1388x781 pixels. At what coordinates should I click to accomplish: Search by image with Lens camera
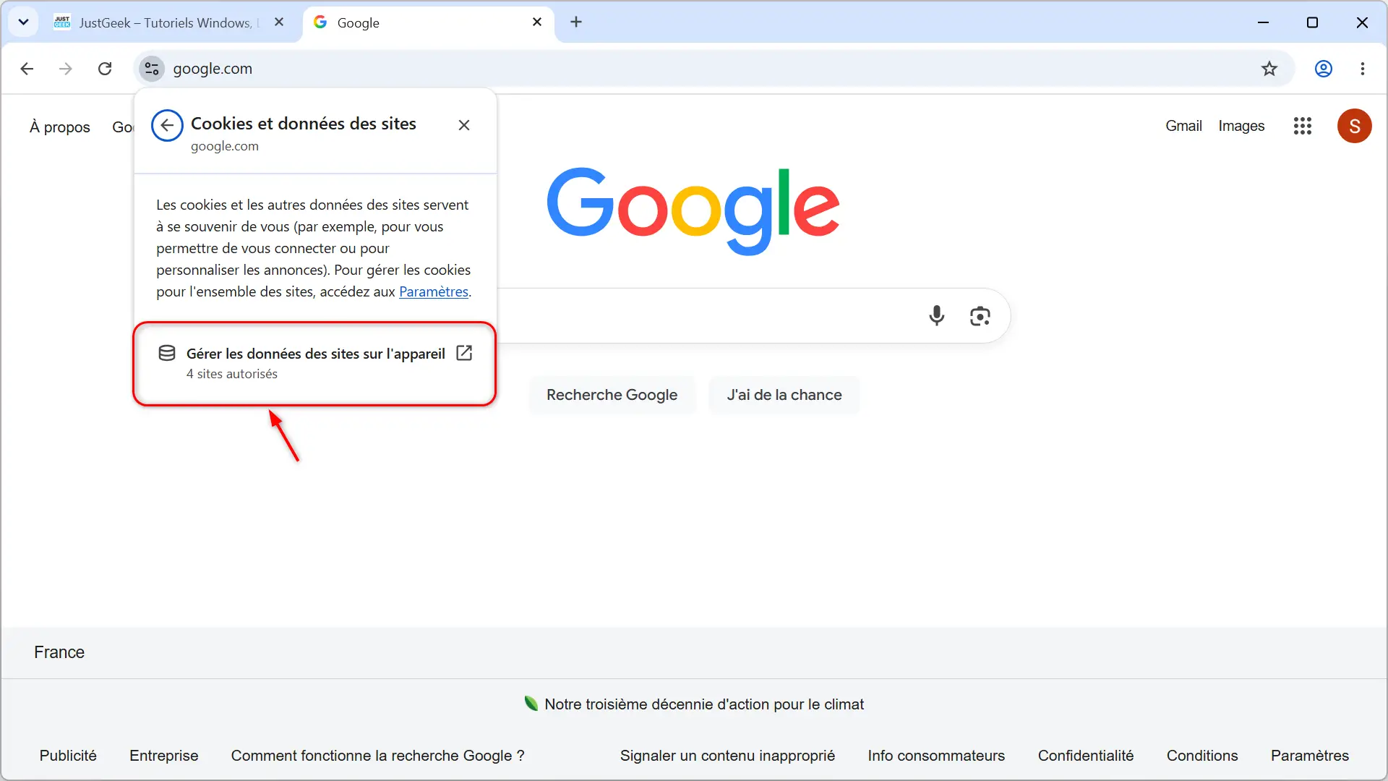click(x=980, y=316)
